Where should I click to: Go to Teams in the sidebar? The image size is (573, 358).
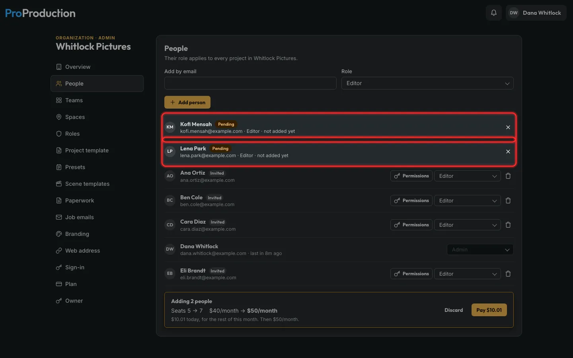(97, 100)
